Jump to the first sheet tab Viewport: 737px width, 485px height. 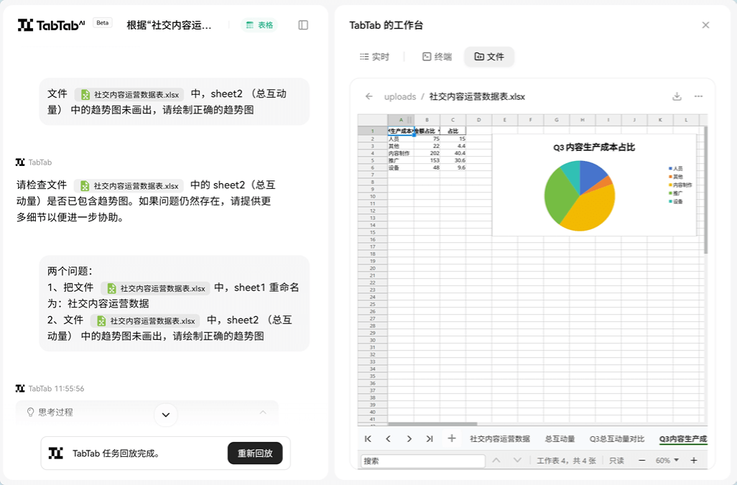coord(368,438)
